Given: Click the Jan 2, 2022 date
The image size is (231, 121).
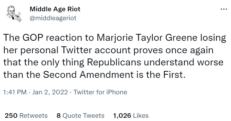Looking at the screenshot, I should pyautogui.click(x=48, y=92).
